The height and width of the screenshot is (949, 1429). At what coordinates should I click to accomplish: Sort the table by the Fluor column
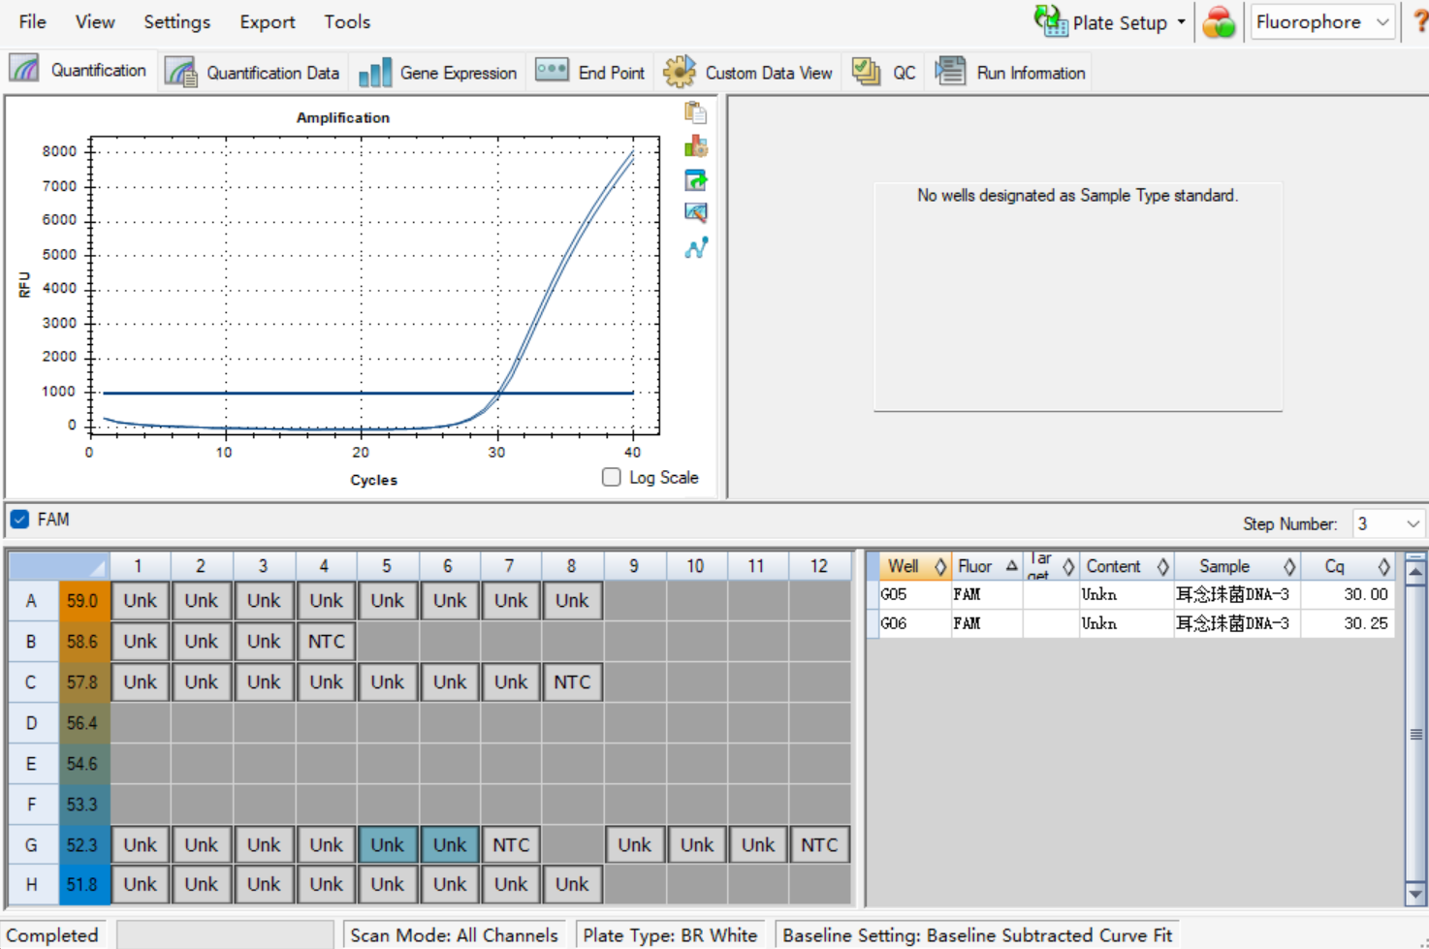coord(986,566)
